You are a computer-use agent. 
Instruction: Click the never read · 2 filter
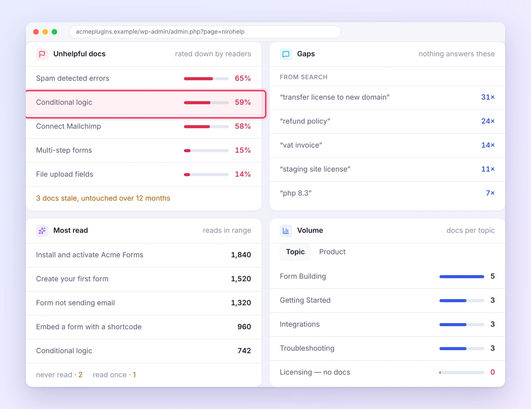pos(59,375)
